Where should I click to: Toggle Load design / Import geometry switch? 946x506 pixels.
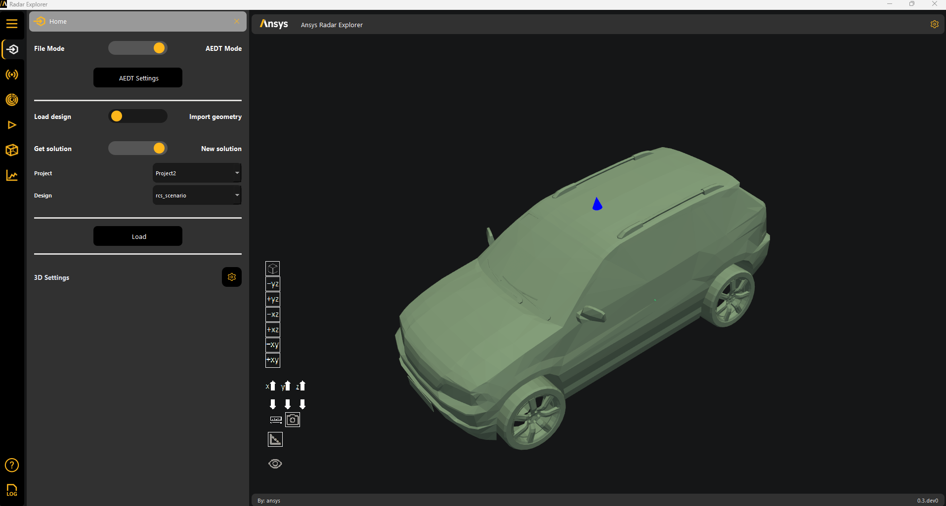138,116
